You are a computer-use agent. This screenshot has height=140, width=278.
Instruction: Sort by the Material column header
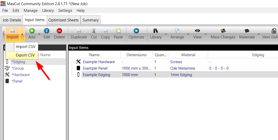coord(188,55)
